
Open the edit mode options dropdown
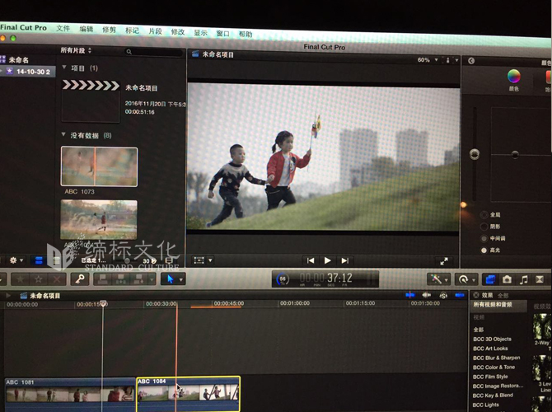coord(152,279)
